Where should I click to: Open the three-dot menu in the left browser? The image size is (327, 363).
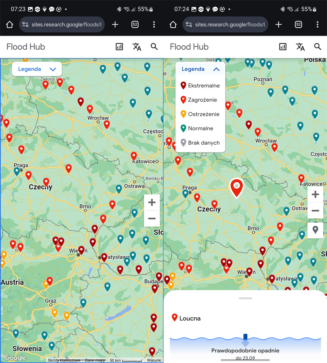(x=154, y=25)
